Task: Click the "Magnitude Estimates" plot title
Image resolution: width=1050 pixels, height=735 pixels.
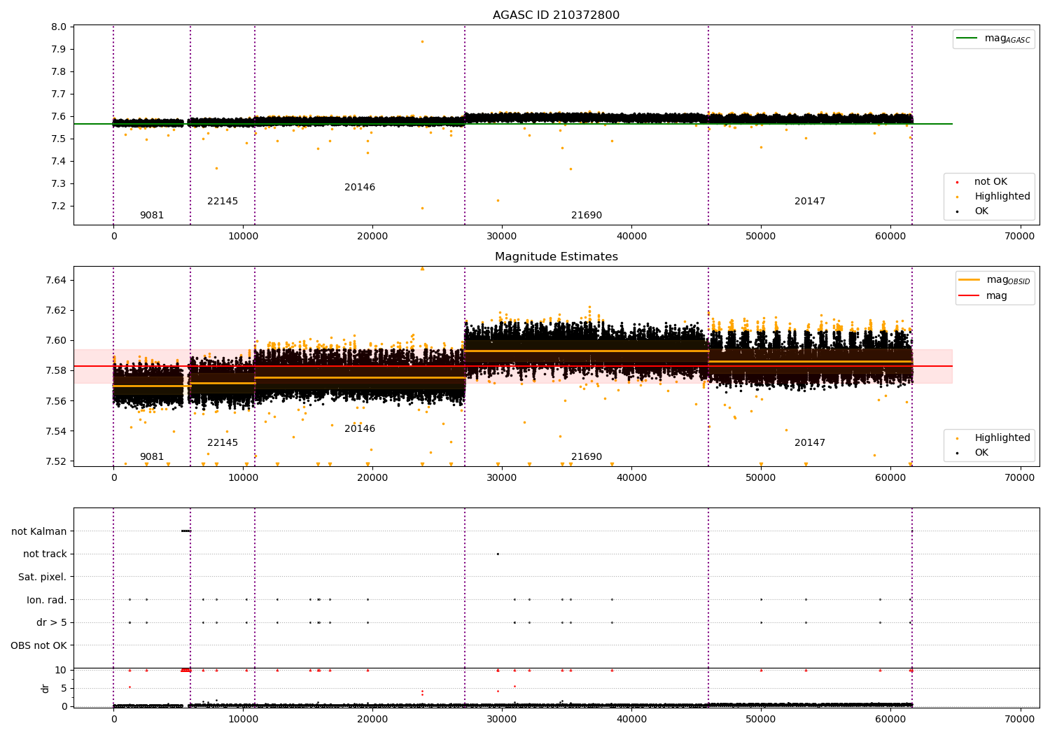Action: click(556, 257)
